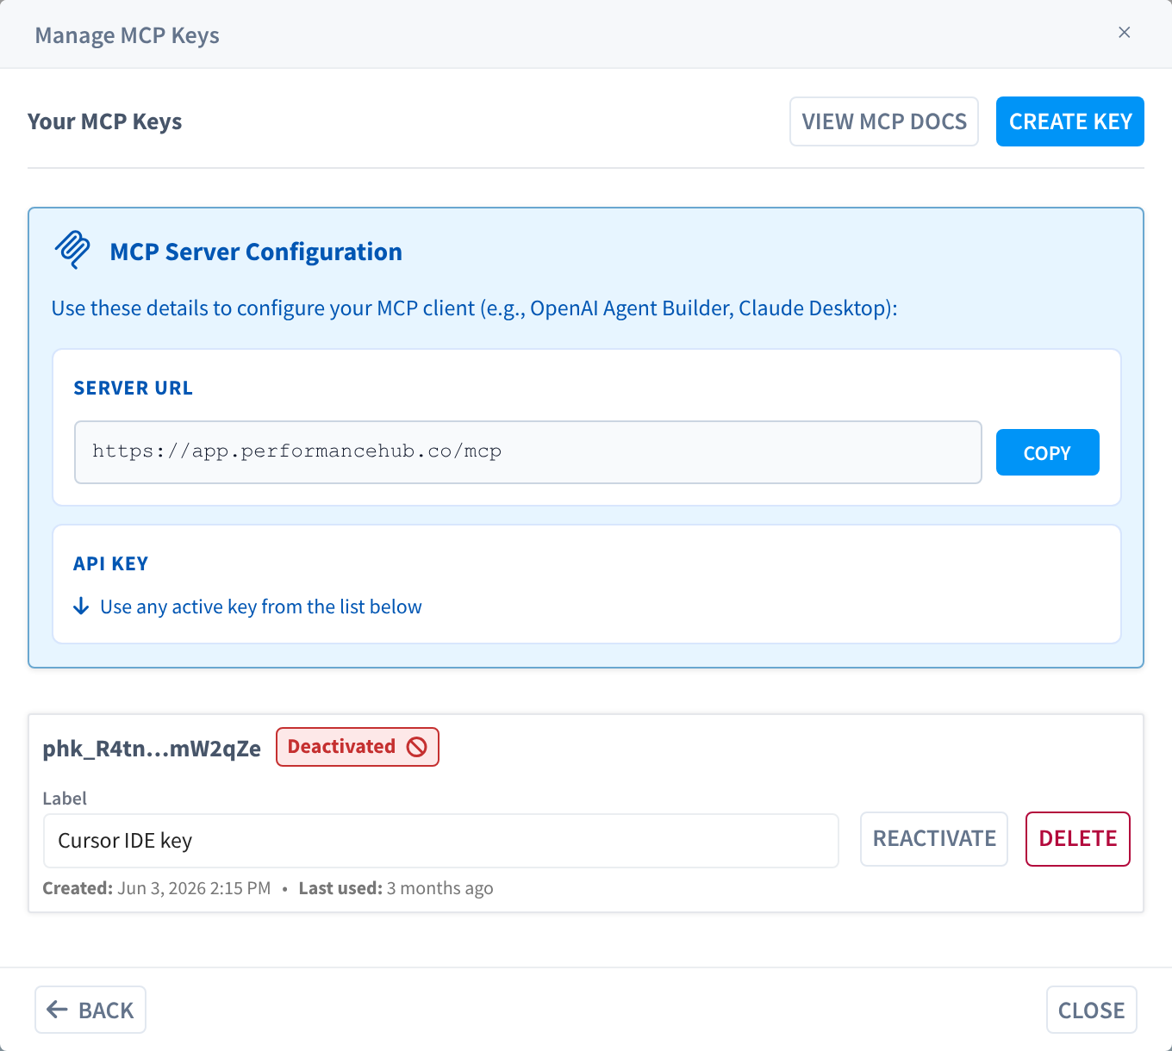Viewport: 1172px width, 1051px height.
Task: Click the SERVER URL label
Action: tap(134, 388)
